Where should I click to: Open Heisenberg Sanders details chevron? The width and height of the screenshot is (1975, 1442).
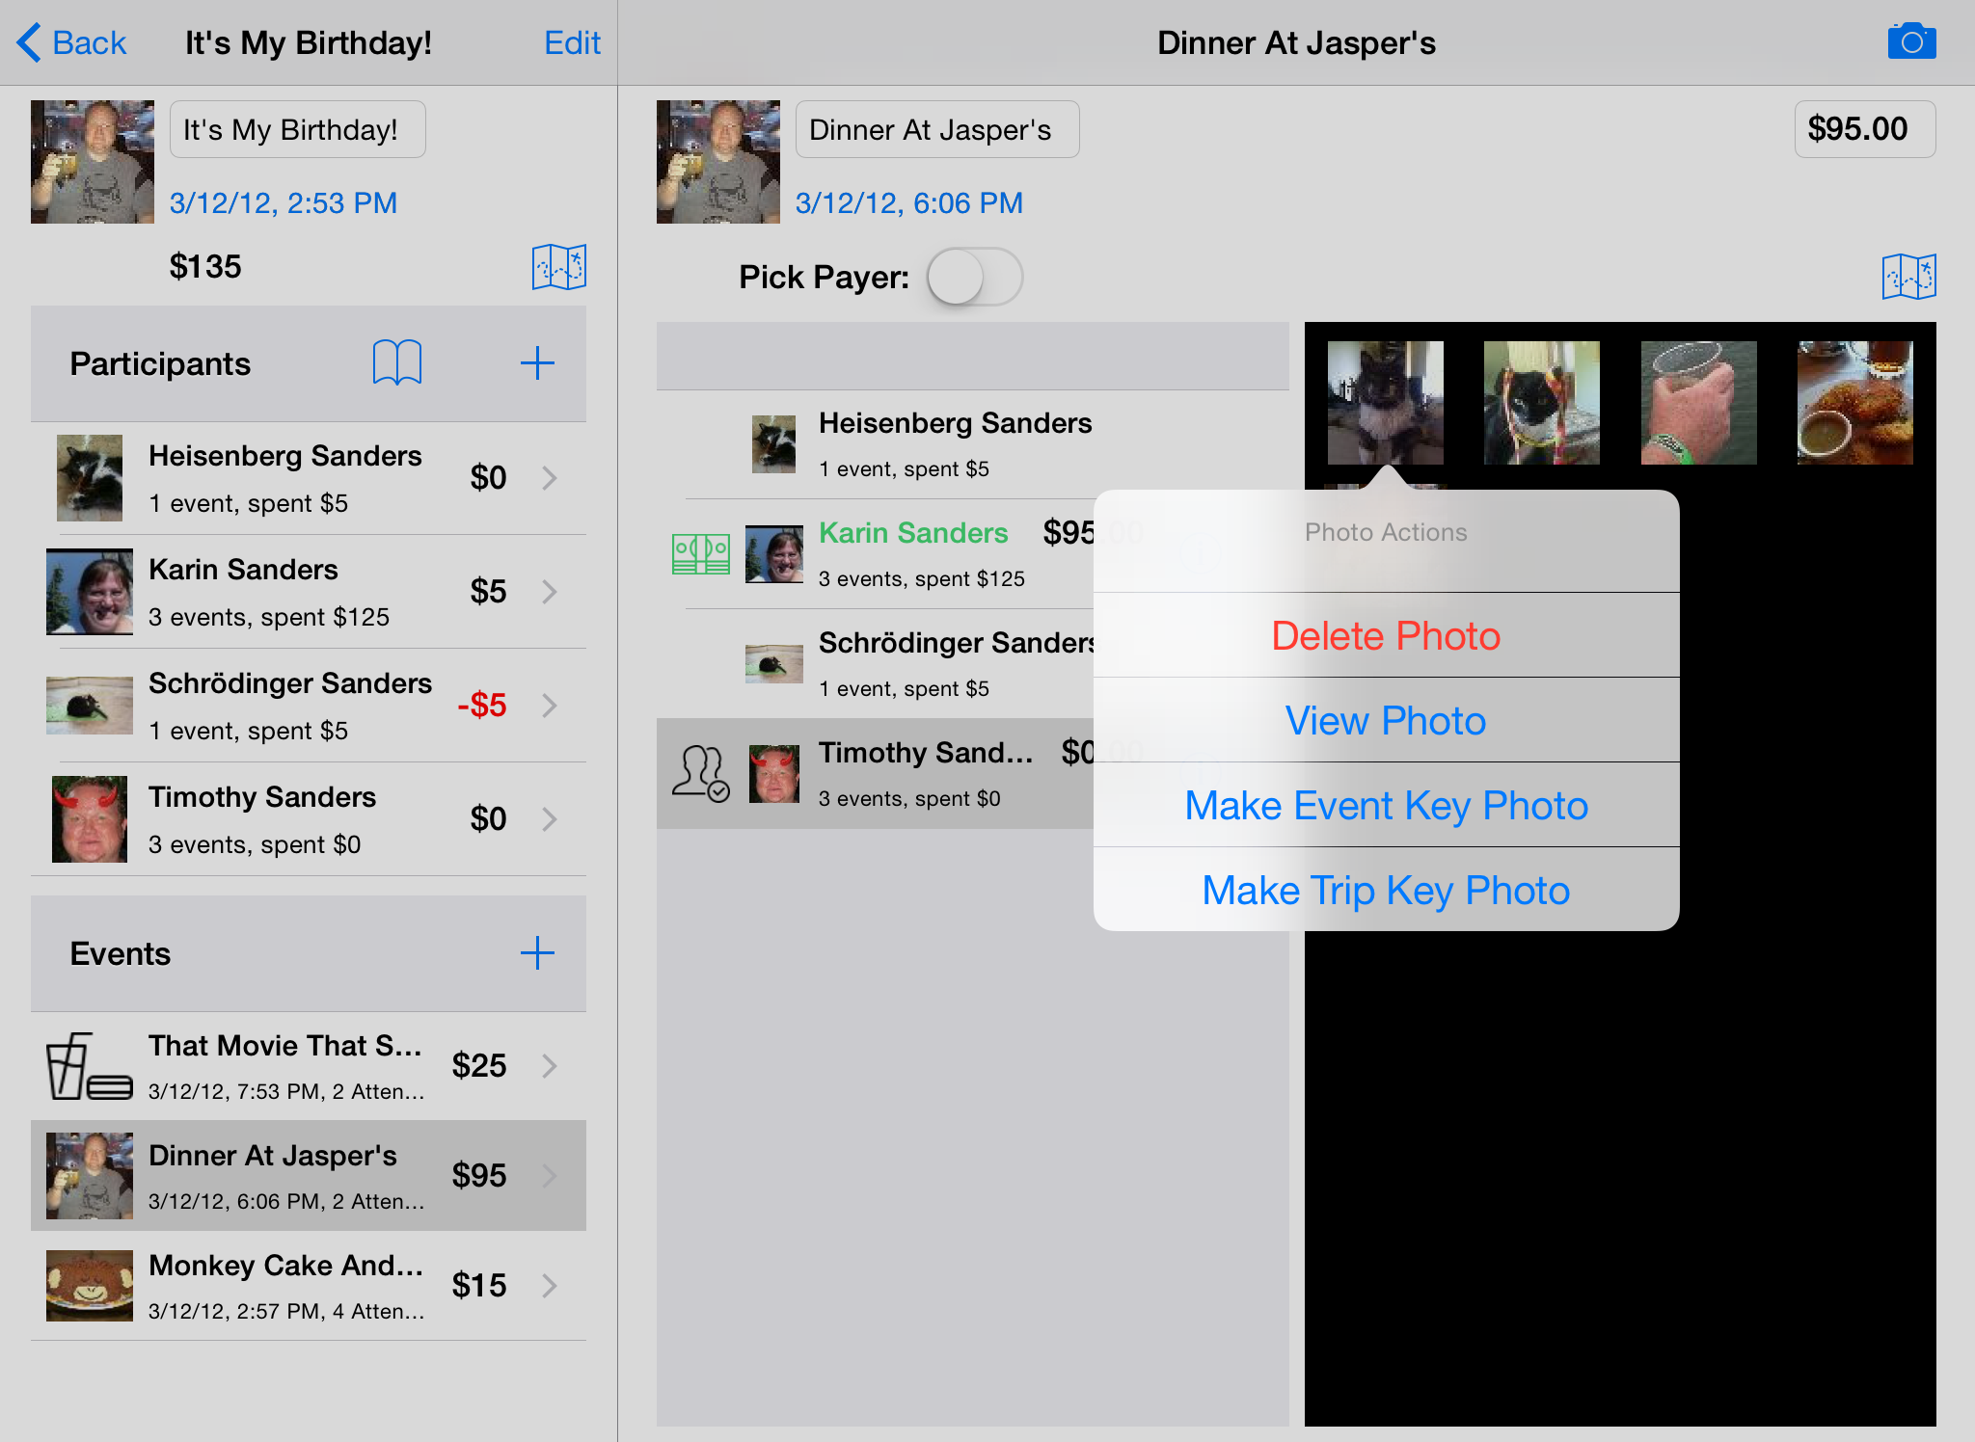coord(550,478)
